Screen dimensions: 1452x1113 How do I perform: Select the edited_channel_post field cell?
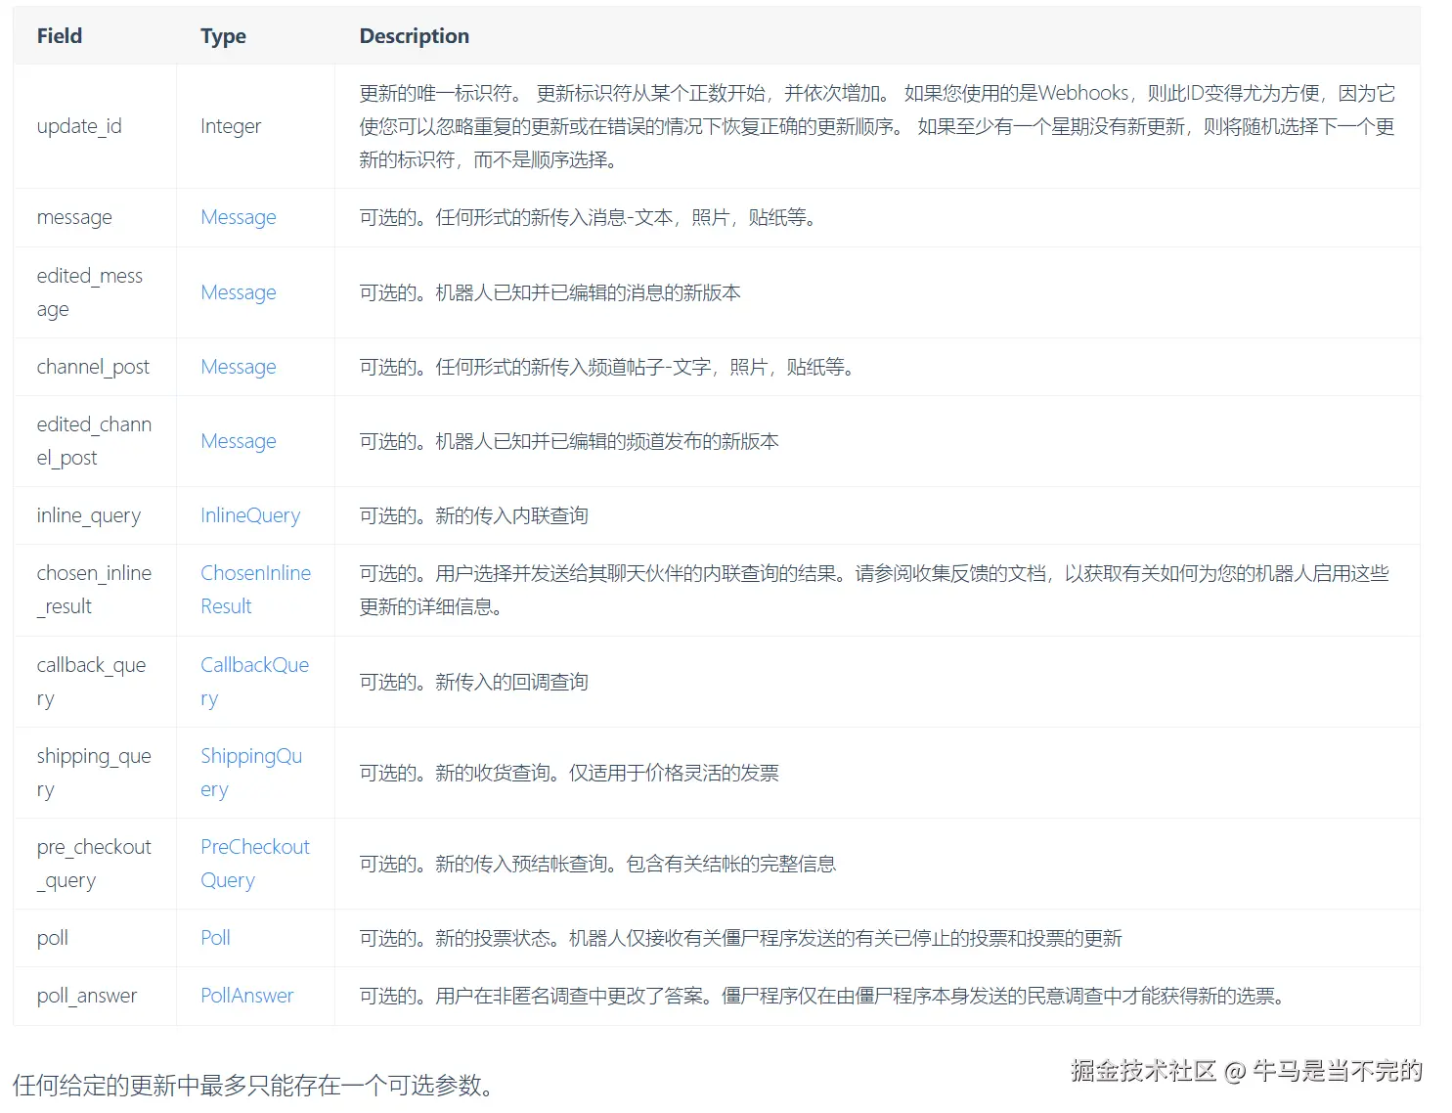tap(95, 441)
